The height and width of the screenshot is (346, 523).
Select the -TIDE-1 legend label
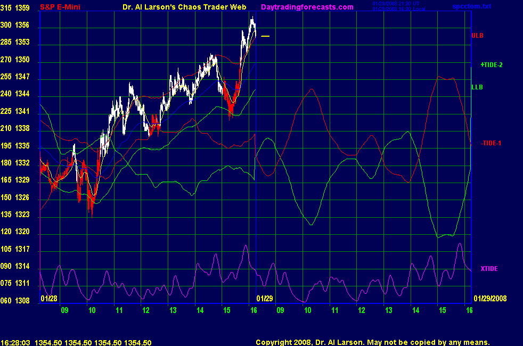491,143
